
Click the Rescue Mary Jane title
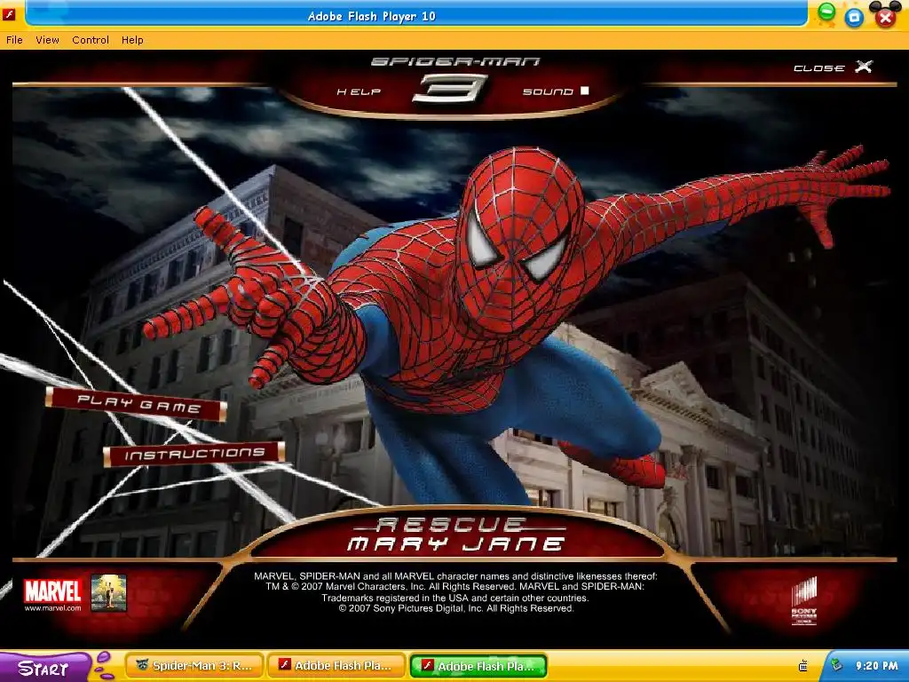456,535
